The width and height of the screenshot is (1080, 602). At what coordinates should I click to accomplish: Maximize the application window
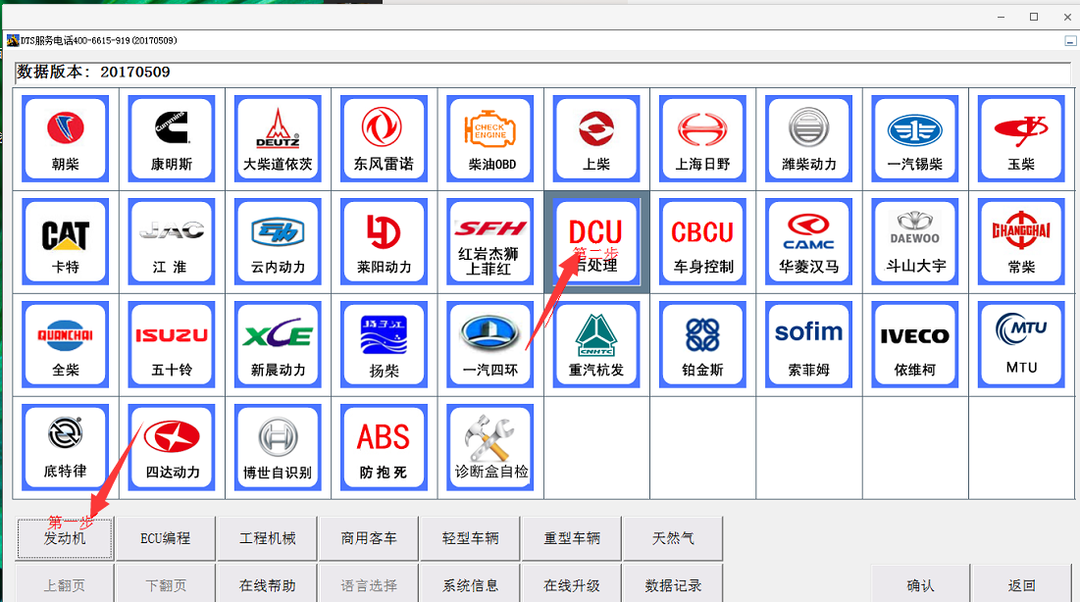pyautogui.click(x=1034, y=17)
